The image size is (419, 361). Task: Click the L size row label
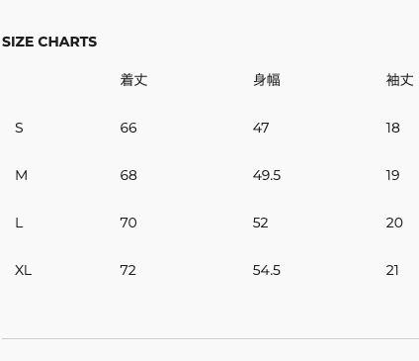tap(19, 223)
